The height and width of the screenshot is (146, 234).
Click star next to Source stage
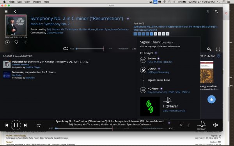click(158, 58)
